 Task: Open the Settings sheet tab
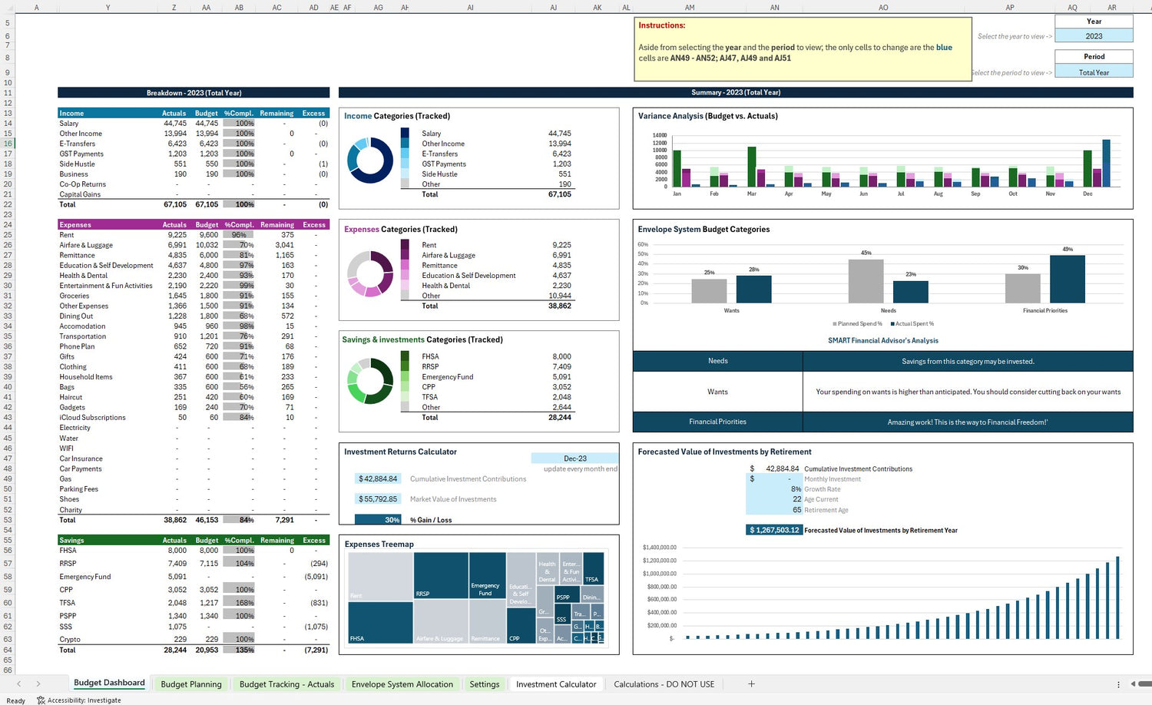(484, 684)
